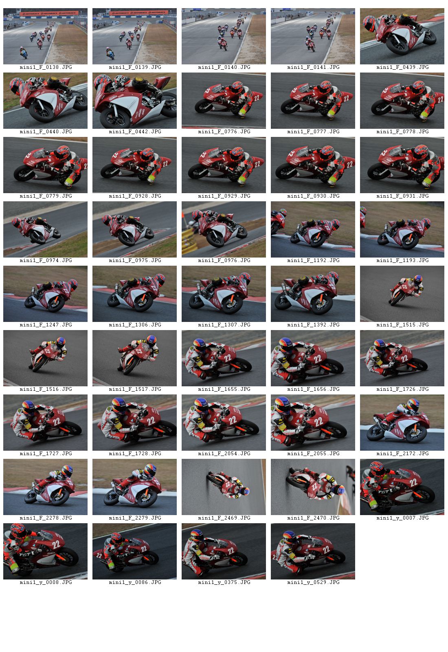Image resolution: width=448 pixels, height=652 pixels.
Task: Click the mini1_F_1307.JPG photo
Action: [x=224, y=294]
